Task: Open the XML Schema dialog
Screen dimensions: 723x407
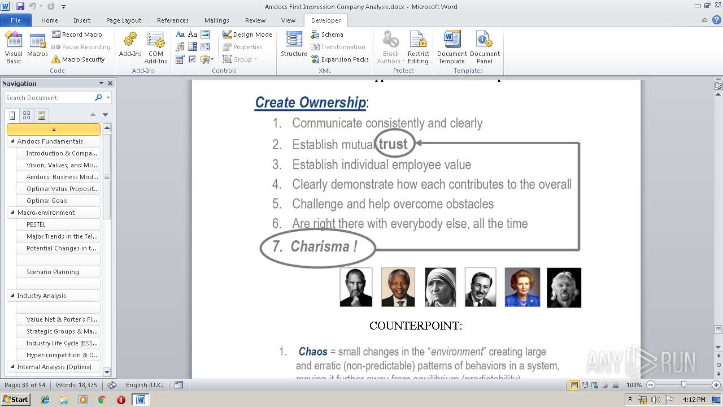Action: [x=327, y=34]
